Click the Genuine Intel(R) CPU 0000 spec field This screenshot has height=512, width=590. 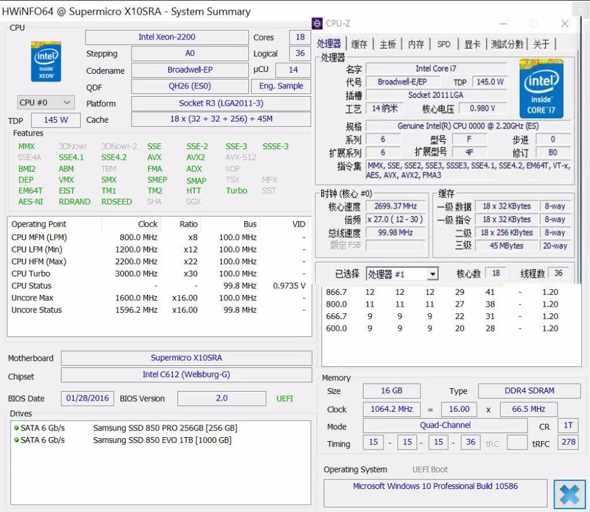(x=468, y=126)
